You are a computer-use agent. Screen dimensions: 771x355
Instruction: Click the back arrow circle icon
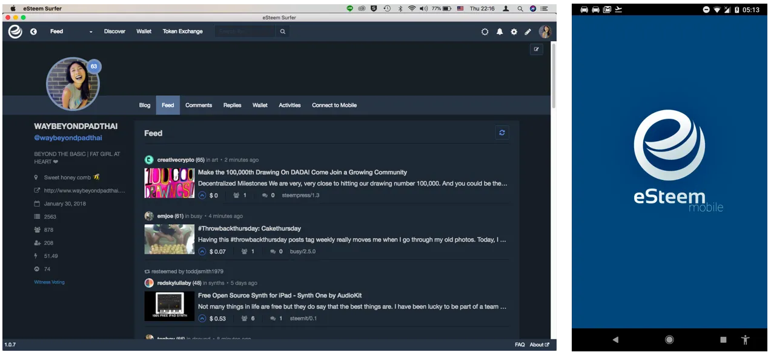[33, 32]
